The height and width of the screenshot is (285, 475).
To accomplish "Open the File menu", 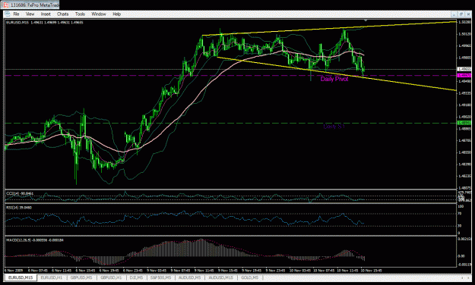I will [x=16, y=14].
